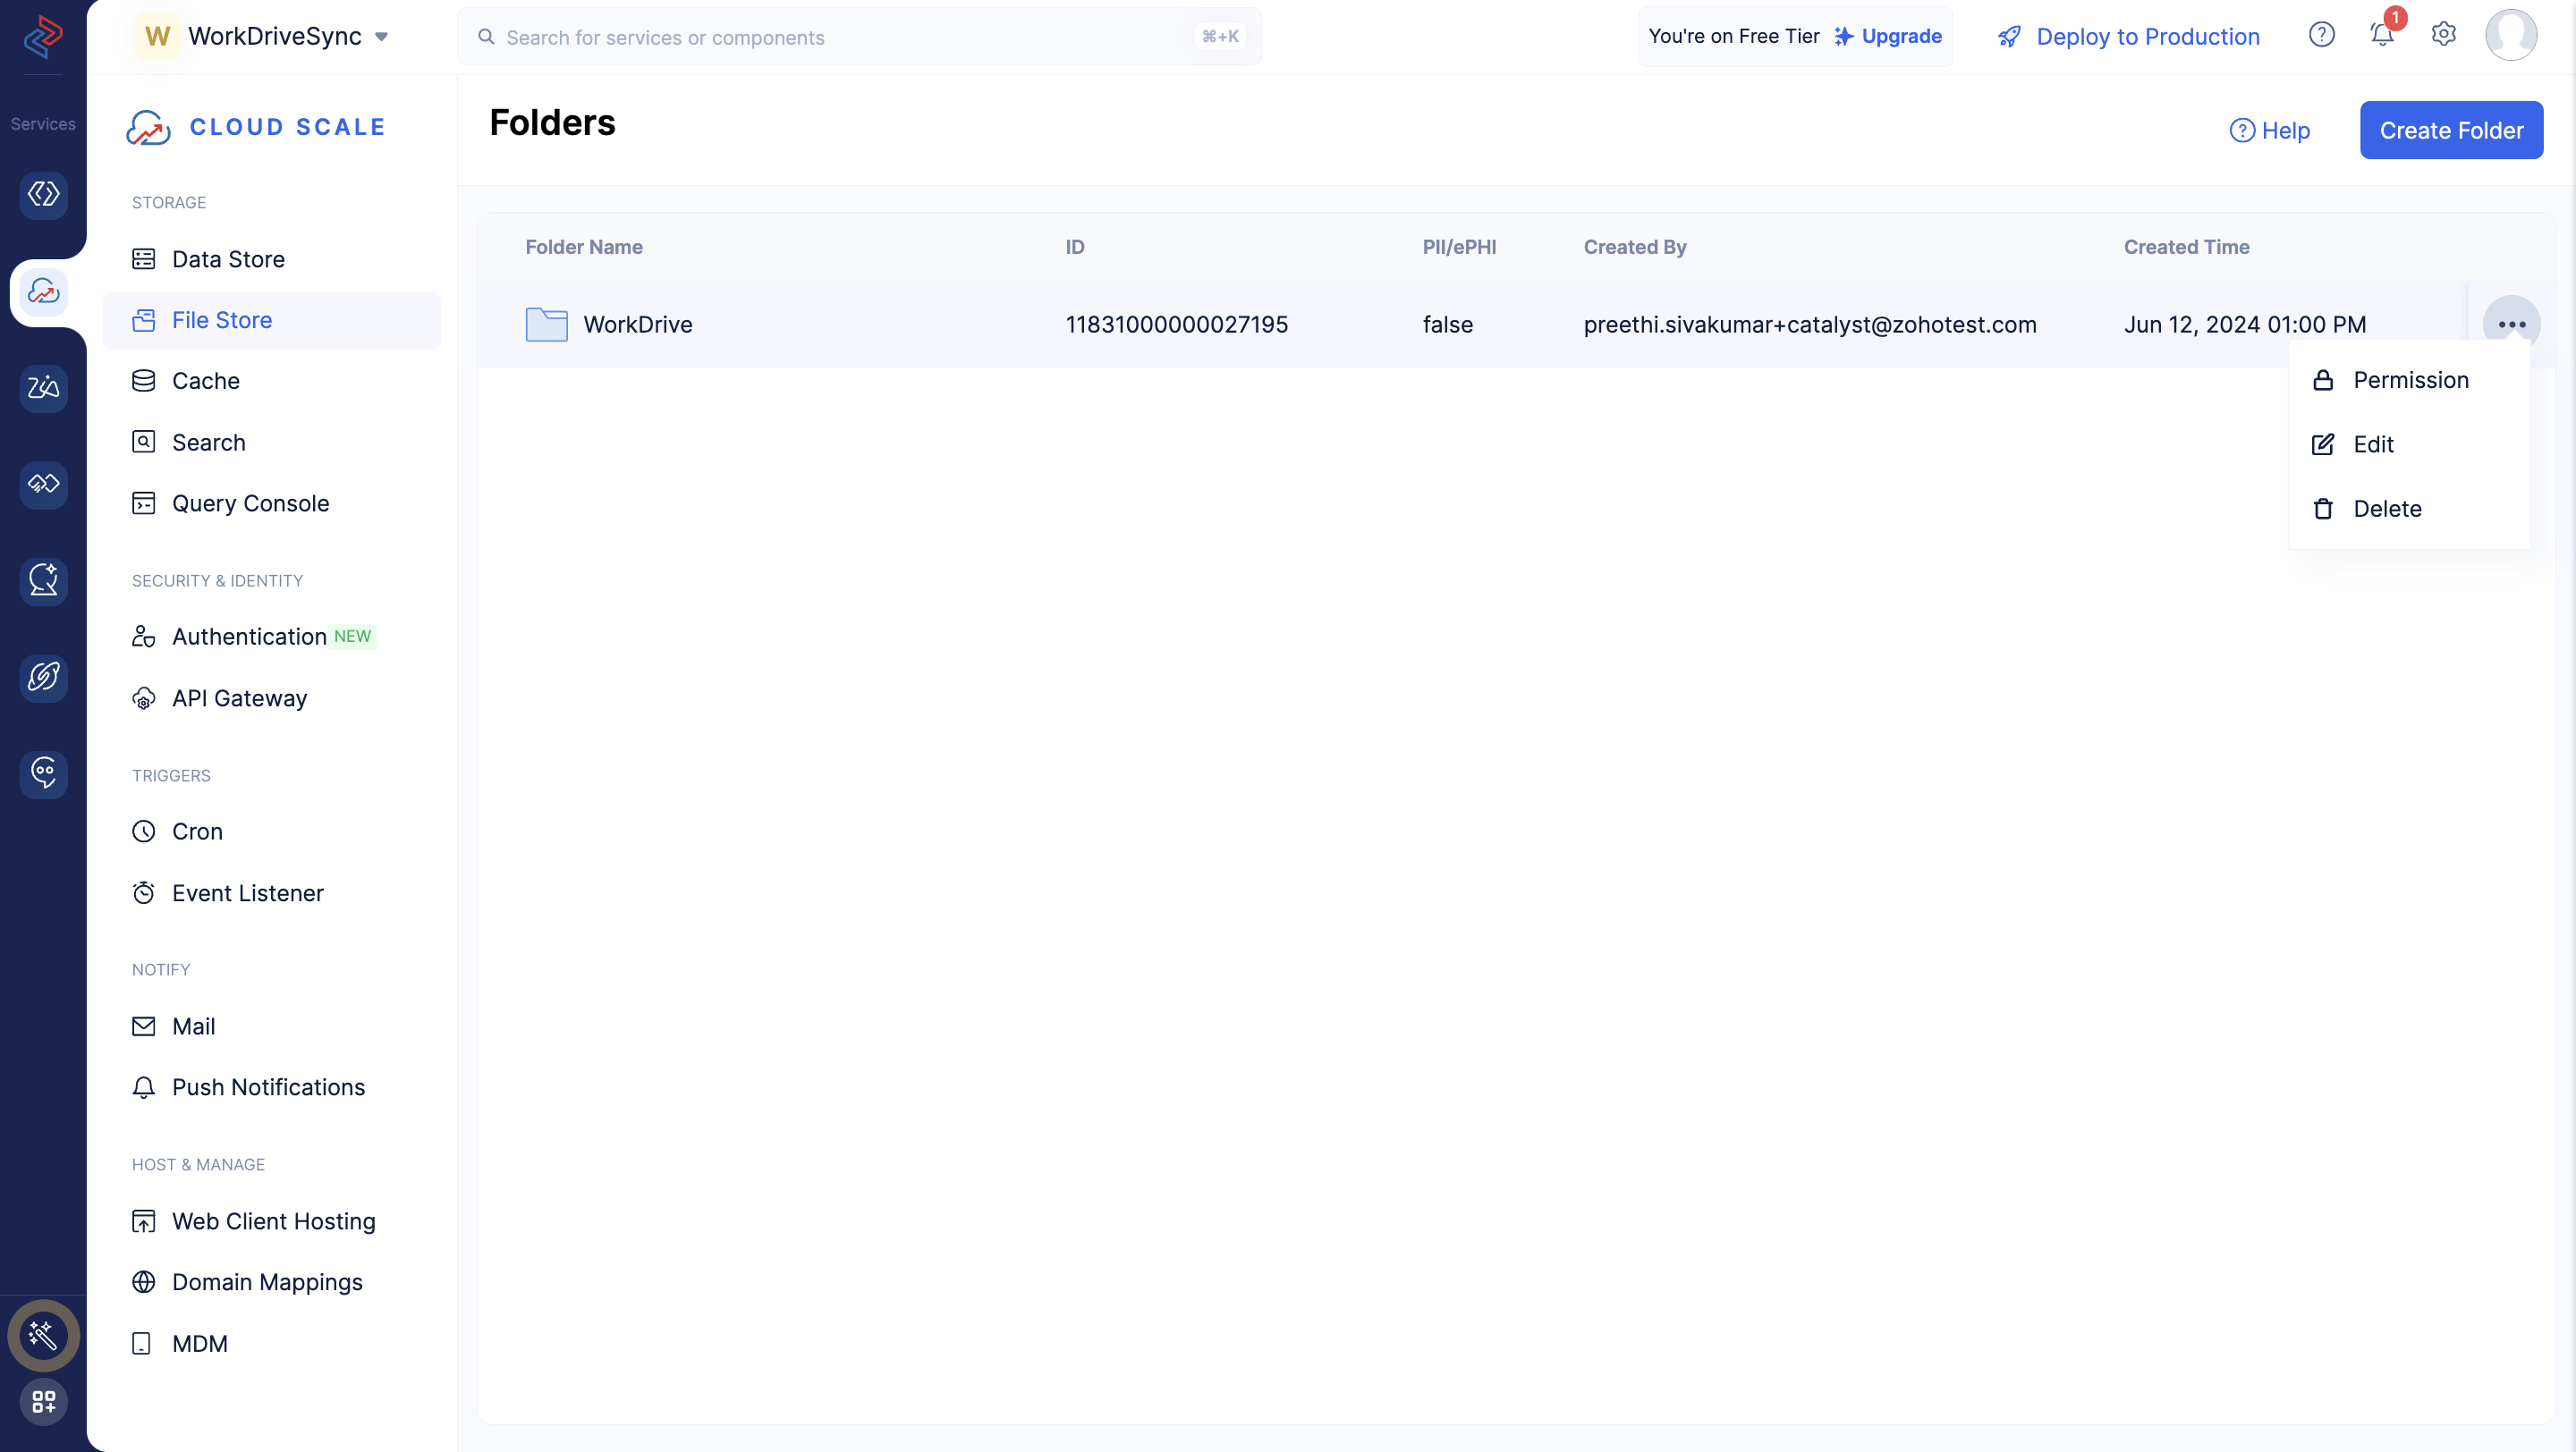Click the Deploy to Production option
Viewport: 2576px width, 1452px height.
(x=2123, y=34)
